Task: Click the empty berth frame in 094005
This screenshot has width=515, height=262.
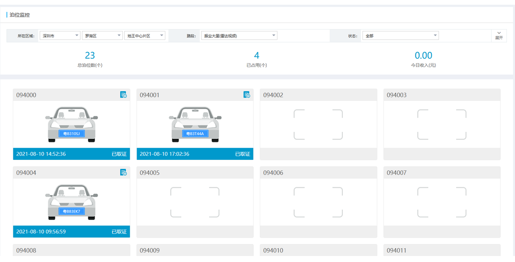Action: 195,202
